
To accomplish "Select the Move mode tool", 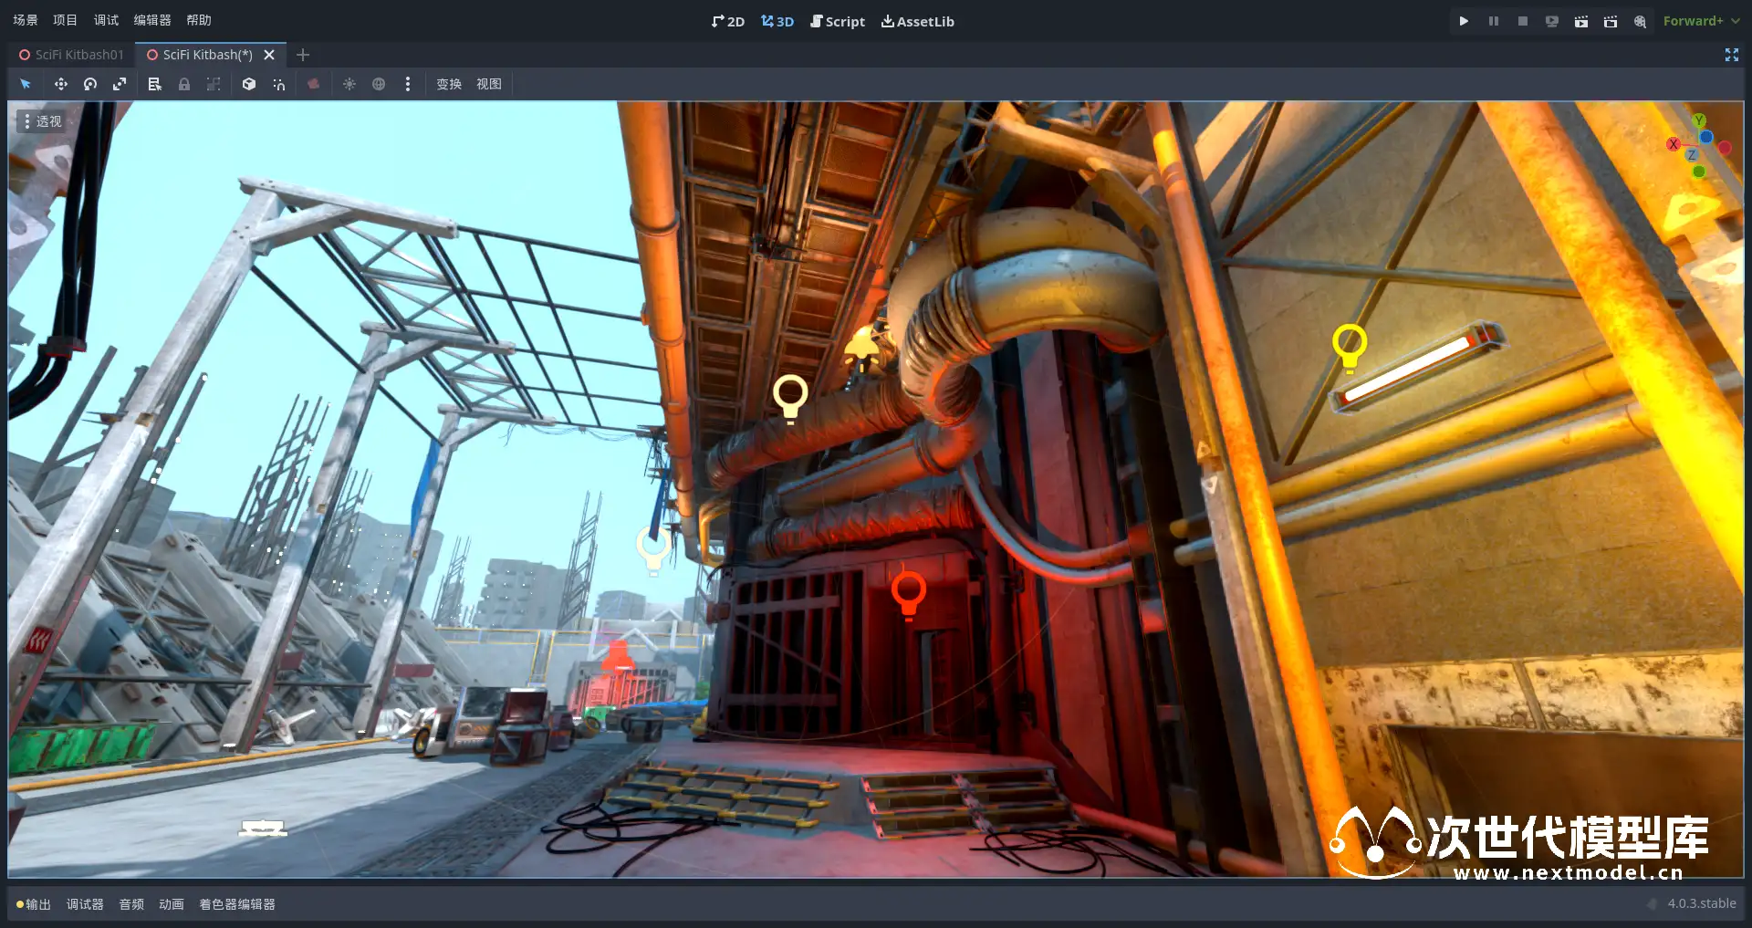I will click(60, 84).
